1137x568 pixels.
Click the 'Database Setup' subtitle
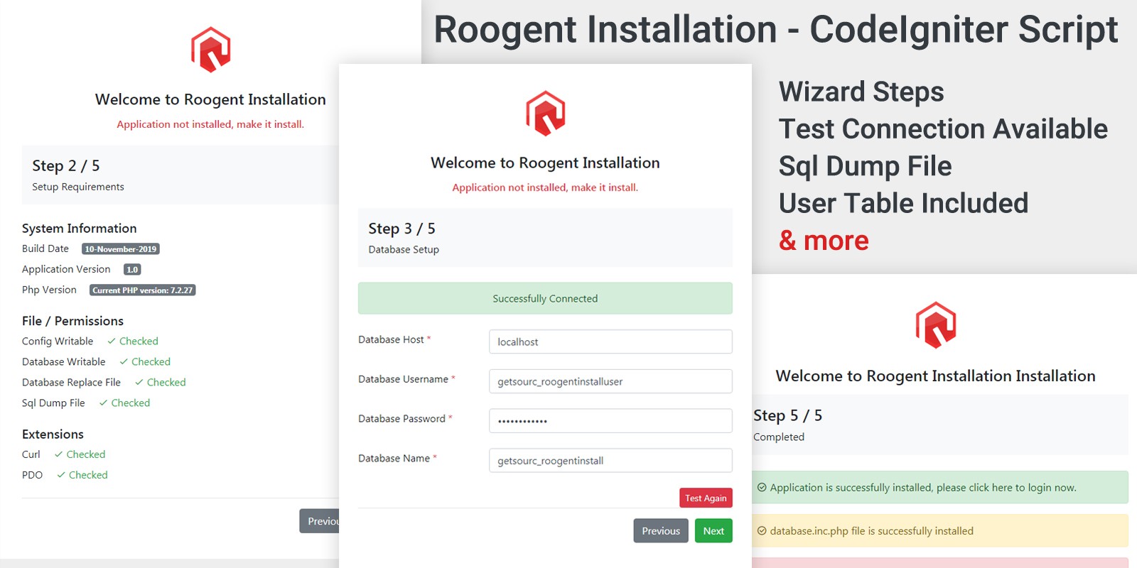(404, 250)
